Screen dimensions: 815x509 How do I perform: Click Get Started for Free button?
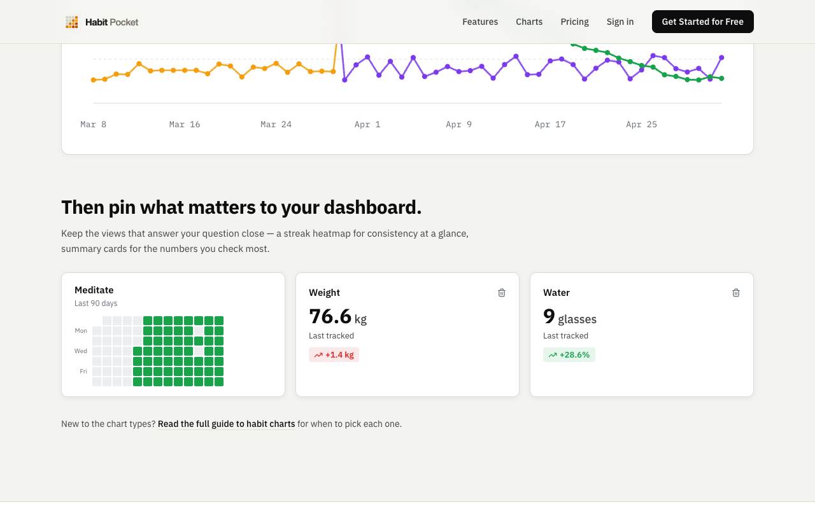(x=703, y=22)
